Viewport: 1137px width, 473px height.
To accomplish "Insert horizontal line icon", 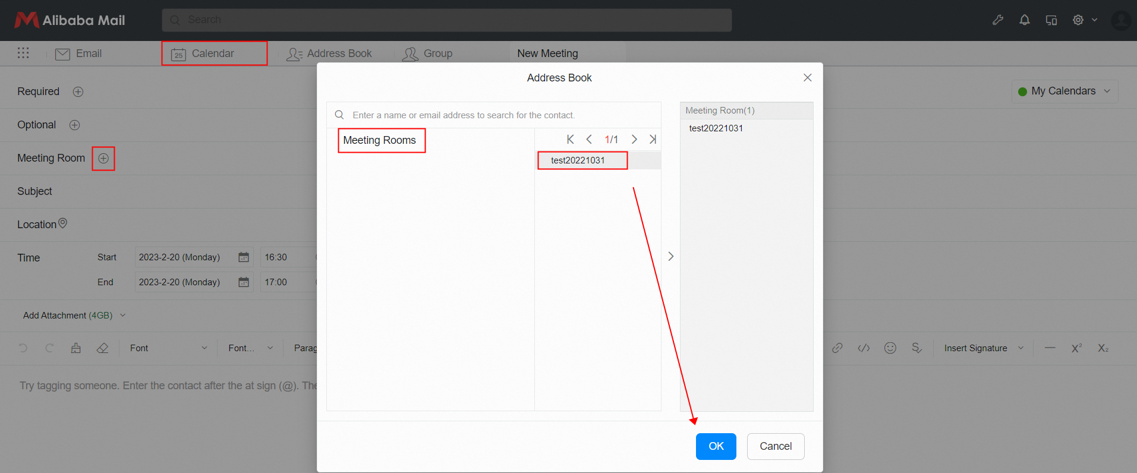I will pyautogui.click(x=1050, y=348).
